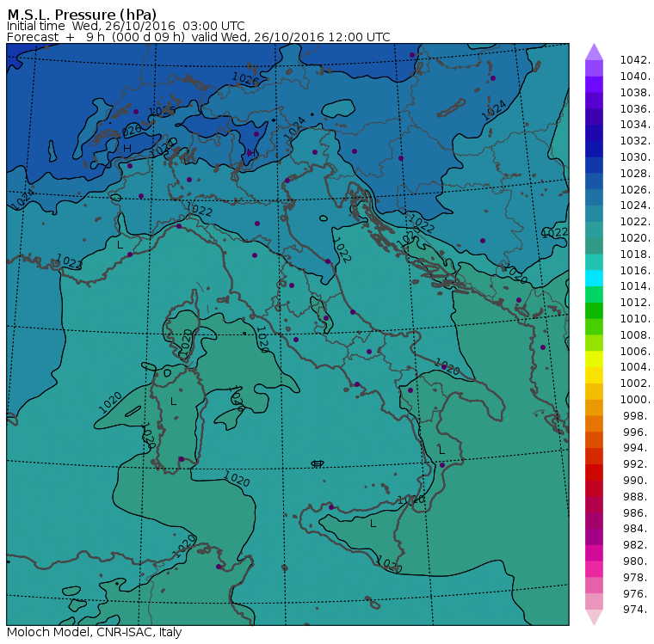Viewport: 654px width, 644px height.
Task: Click the '1038.' legend label
Action: pos(635,93)
